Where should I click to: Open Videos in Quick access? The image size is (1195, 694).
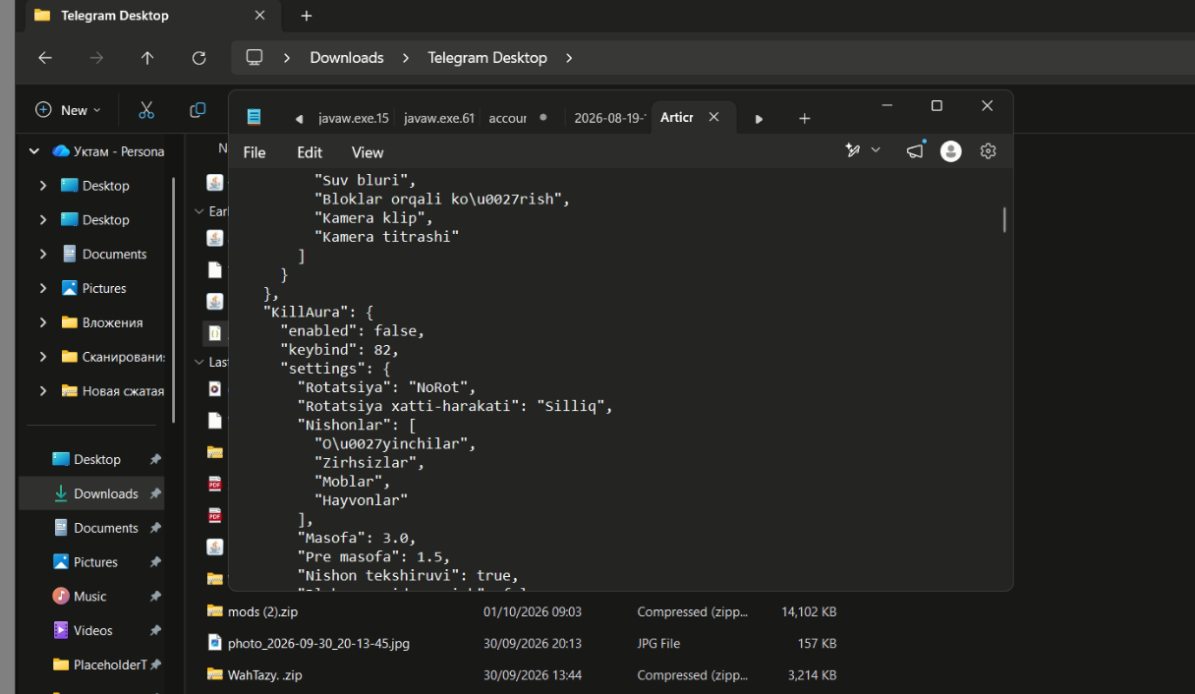(93, 631)
